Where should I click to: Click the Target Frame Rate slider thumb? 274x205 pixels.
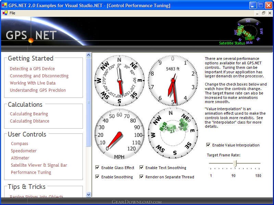[x=235, y=164]
